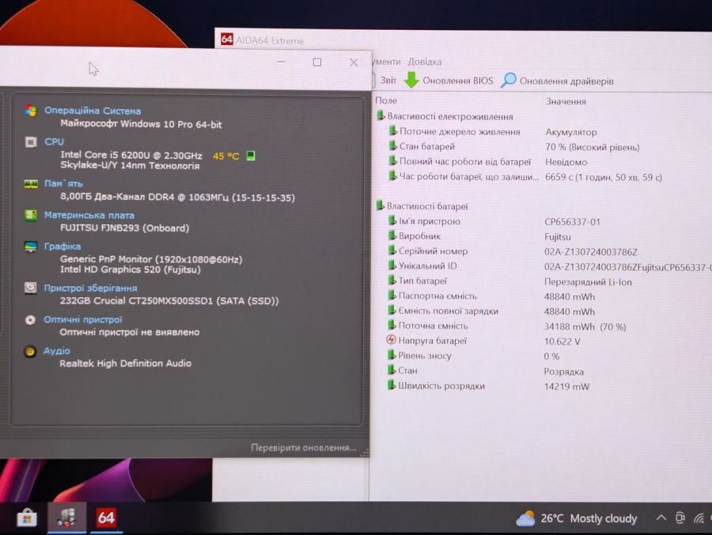Screen dimensions: 712x535
Task: Click the Wi-Fi network tray icon
Action: point(699,518)
